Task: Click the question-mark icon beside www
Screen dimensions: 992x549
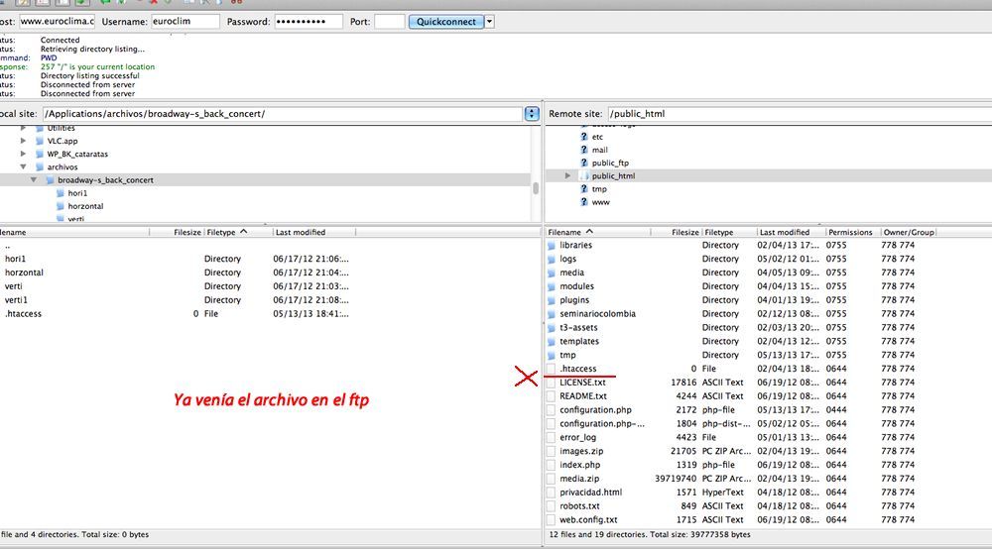Action: click(x=584, y=202)
